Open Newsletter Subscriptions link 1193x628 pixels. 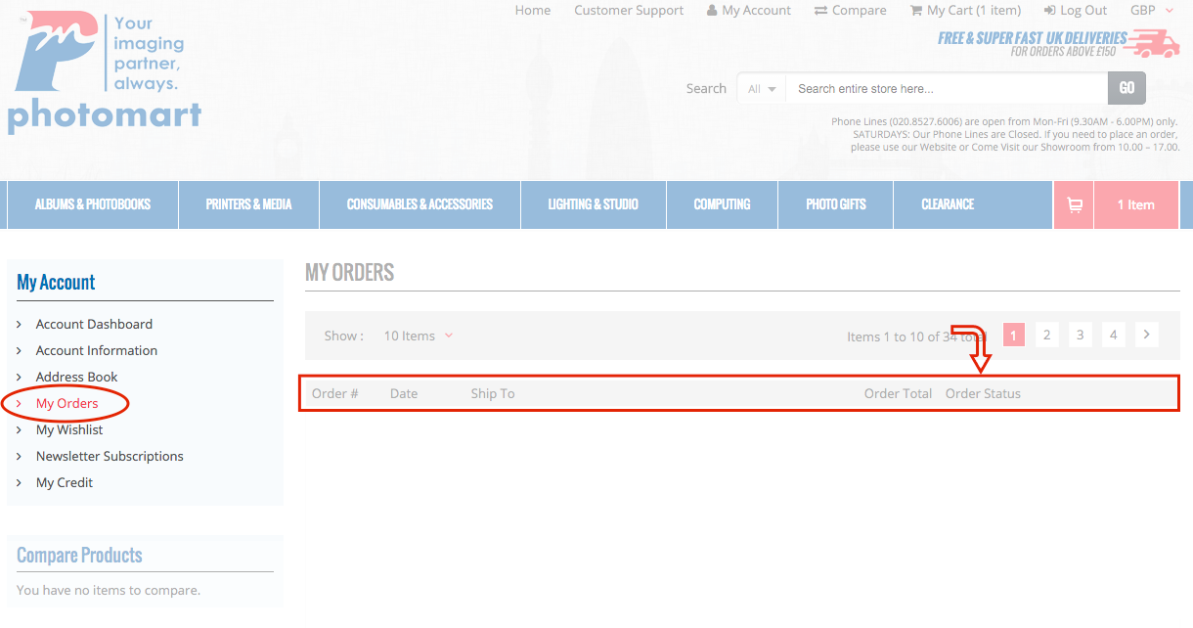point(110,457)
